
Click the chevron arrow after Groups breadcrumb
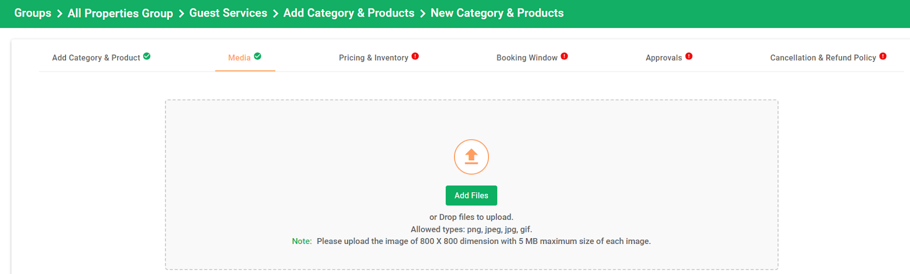(59, 14)
